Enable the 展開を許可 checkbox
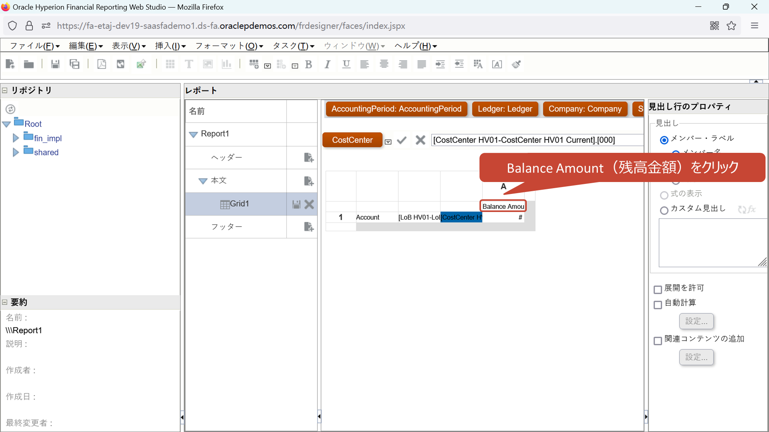The image size is (769, 432). [658, 289]
